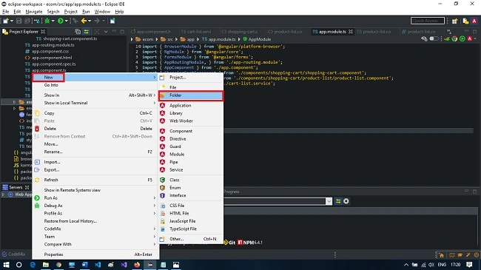Screen dimensions: 481x270
Task: Click the yellow Back navigation arrow
Action: point(84,21)
